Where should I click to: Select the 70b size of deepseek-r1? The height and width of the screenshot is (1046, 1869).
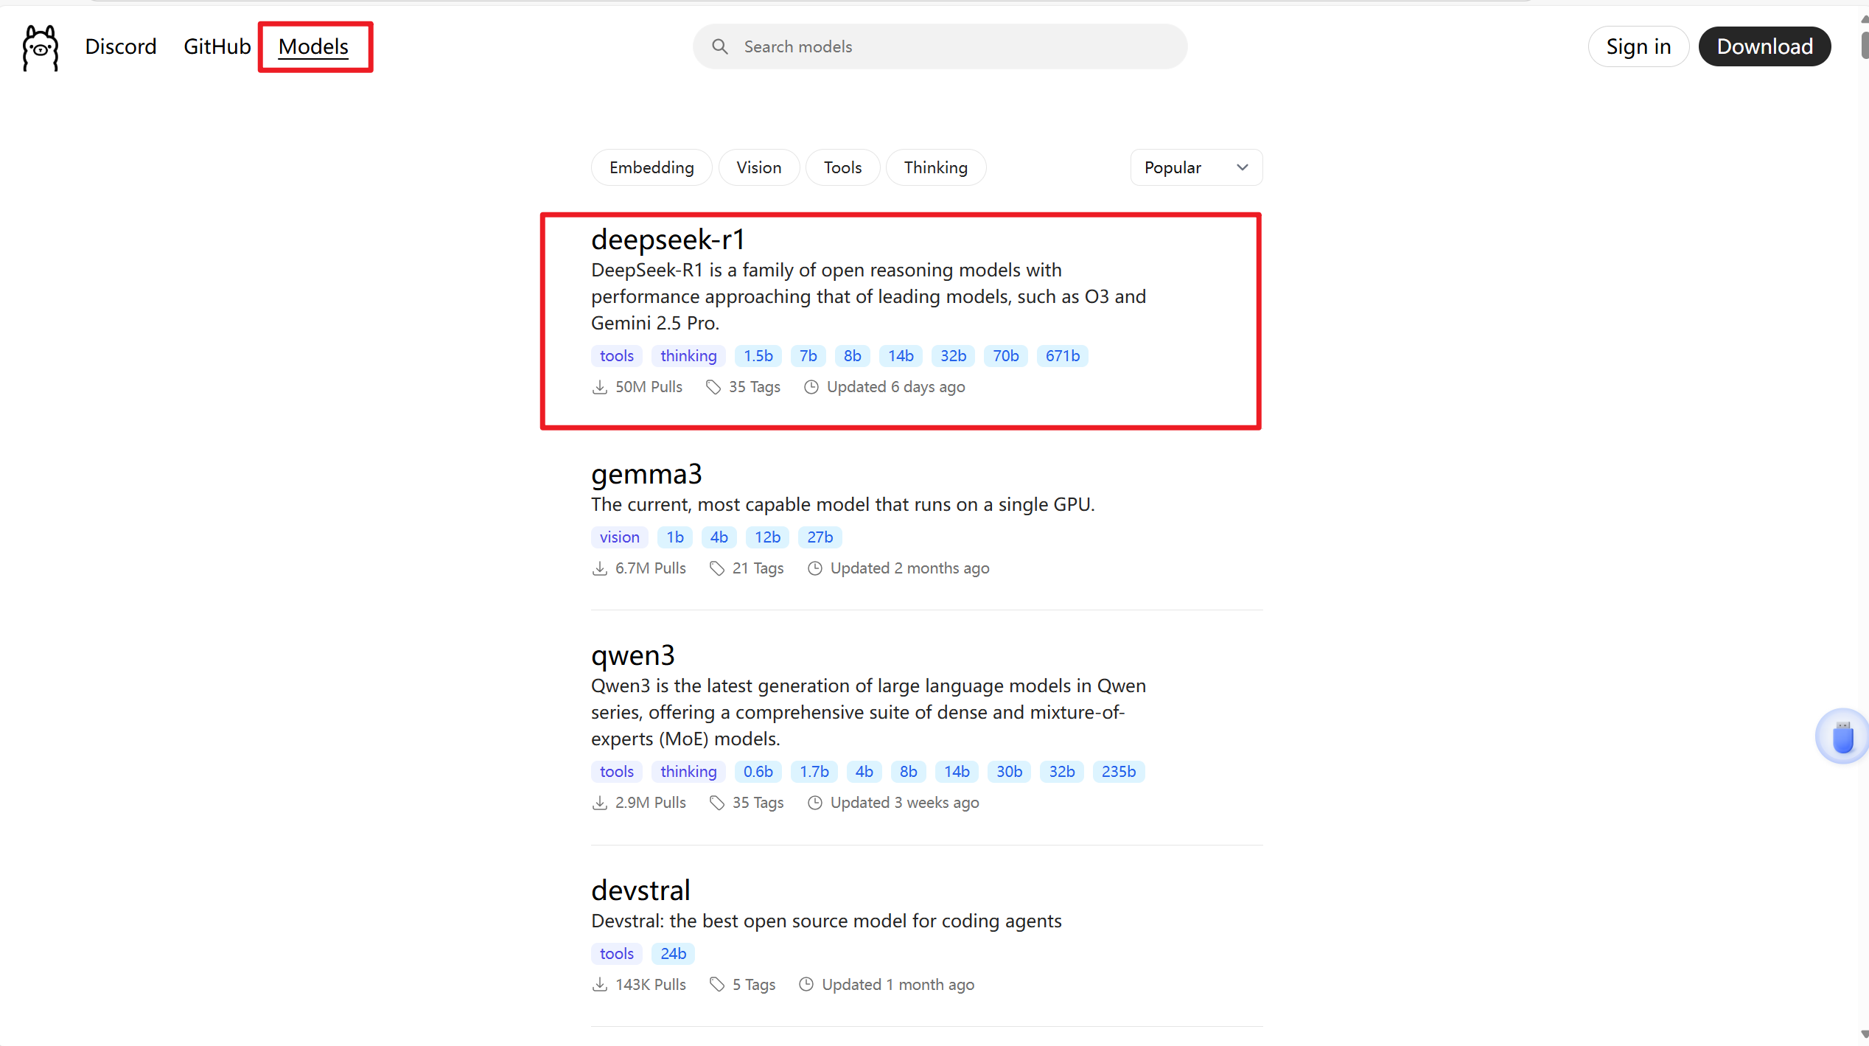1006,356
